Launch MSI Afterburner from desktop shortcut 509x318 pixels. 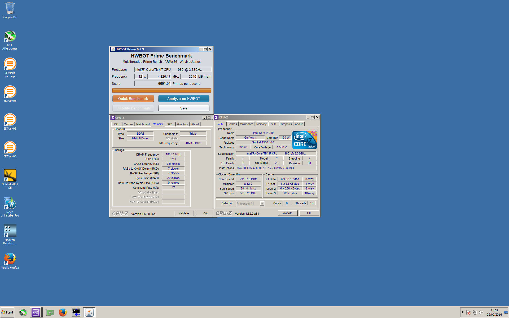coord(10,40)
